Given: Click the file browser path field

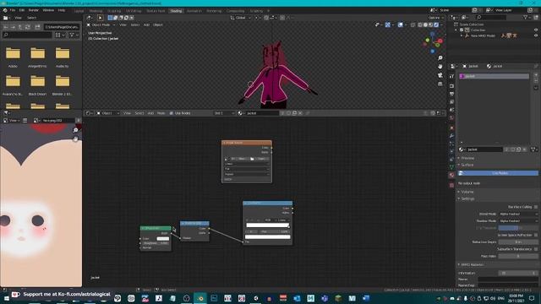Looking at the screenshot, I should coord(62,27).
